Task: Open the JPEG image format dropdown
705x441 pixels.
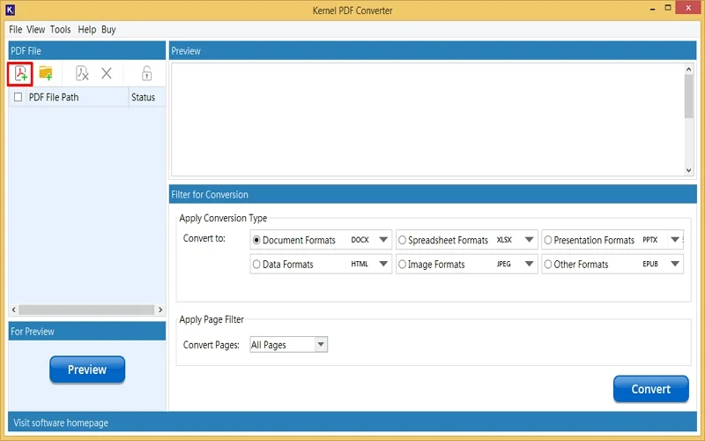Action: tap(530, 264)
